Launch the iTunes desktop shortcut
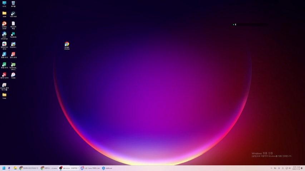The image size is (305, 171). click(x=13, y=75)
